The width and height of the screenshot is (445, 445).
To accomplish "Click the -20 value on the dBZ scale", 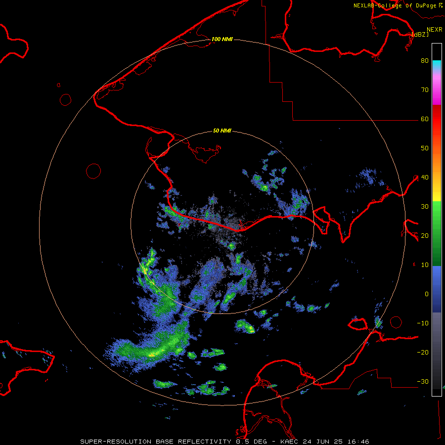I will click(423, 353).
